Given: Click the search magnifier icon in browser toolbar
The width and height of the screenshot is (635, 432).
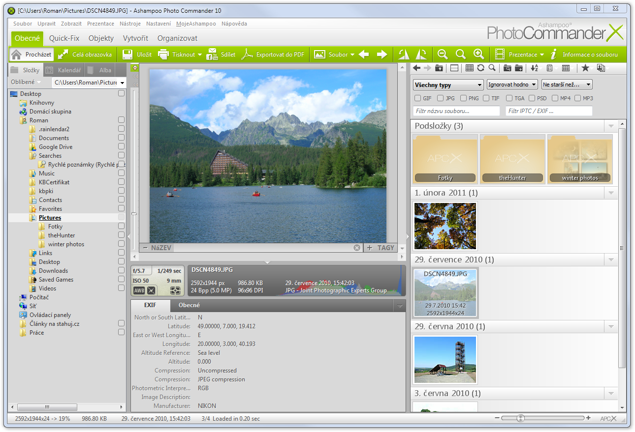Looking at the screenshot, I should [491, 68].
